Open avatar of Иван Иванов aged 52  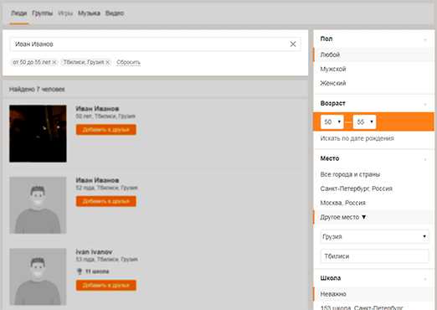(38, 205)
